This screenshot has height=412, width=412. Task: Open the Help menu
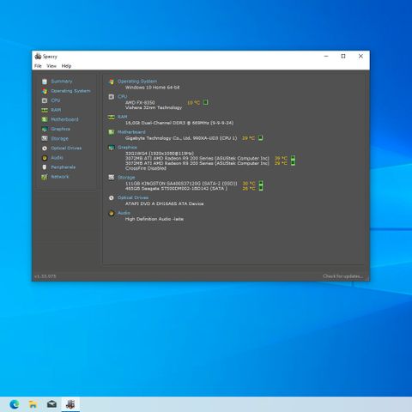(66, 66)
